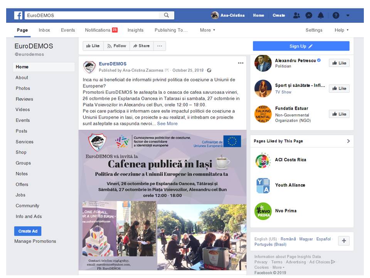Select the Page tab

pos(22,30)
